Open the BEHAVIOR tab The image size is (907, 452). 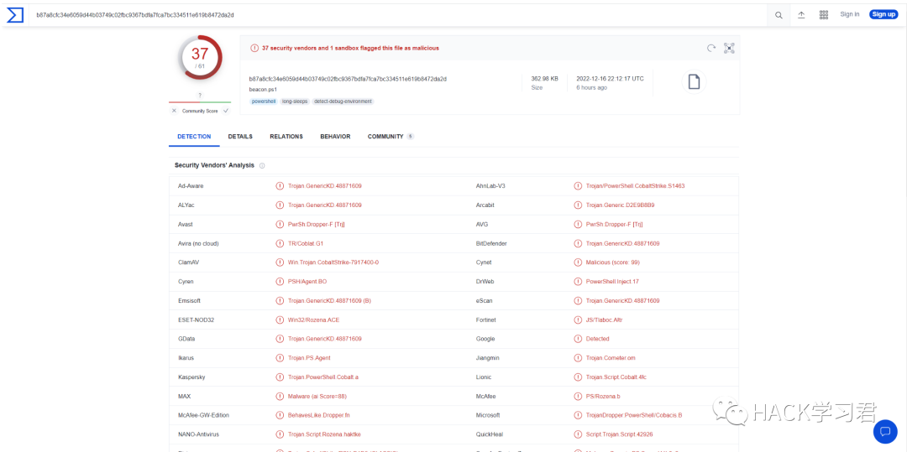pos(335,137)
